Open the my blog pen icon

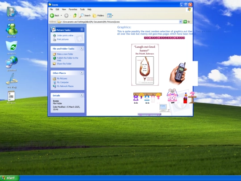coord(12,79)
